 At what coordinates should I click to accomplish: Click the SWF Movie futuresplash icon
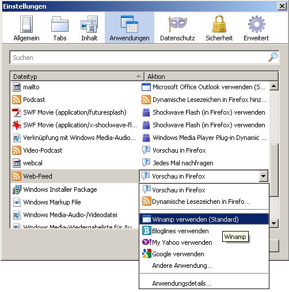[x=17, y=112]
